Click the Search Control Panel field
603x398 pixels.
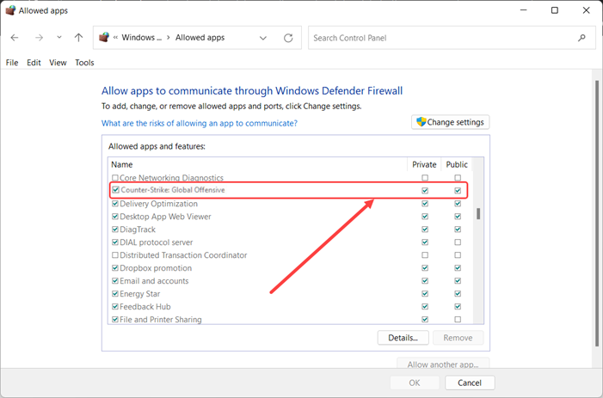[x=443, y=38]
